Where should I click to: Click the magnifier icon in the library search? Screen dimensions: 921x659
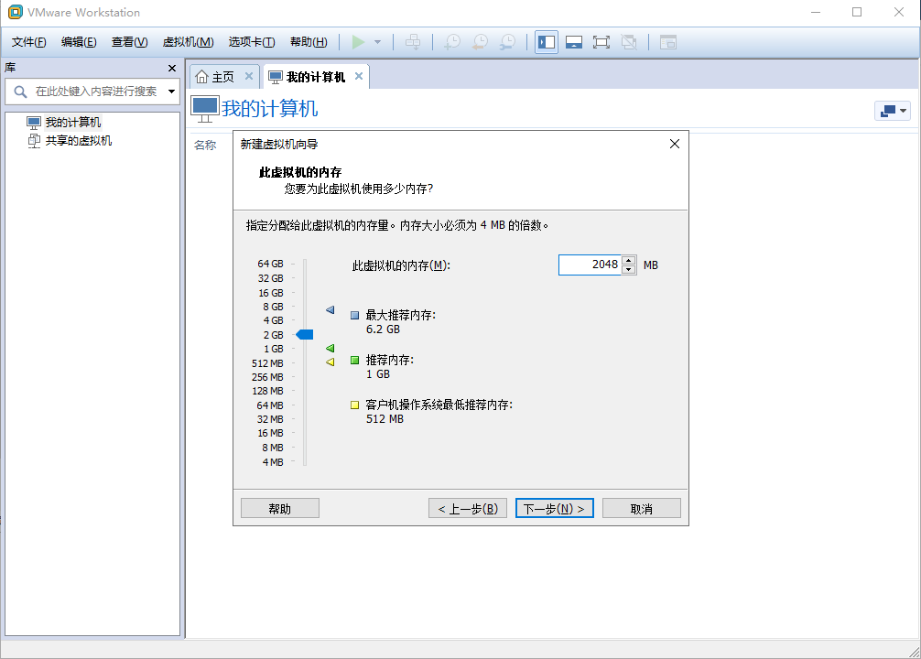tap(20, 92)
